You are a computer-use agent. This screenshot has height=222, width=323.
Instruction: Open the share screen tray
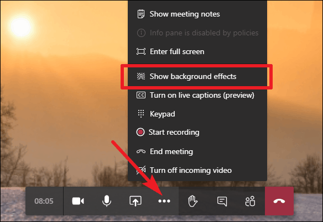click(136, 201)
